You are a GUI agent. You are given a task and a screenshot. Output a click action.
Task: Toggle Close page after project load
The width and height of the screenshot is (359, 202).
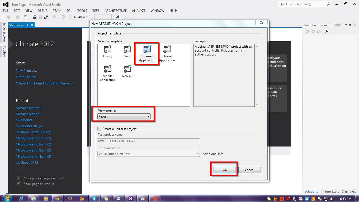(x=18, y=178)
